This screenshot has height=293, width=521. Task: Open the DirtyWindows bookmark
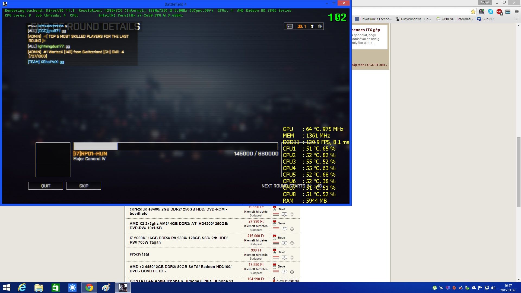click(413, 19)
